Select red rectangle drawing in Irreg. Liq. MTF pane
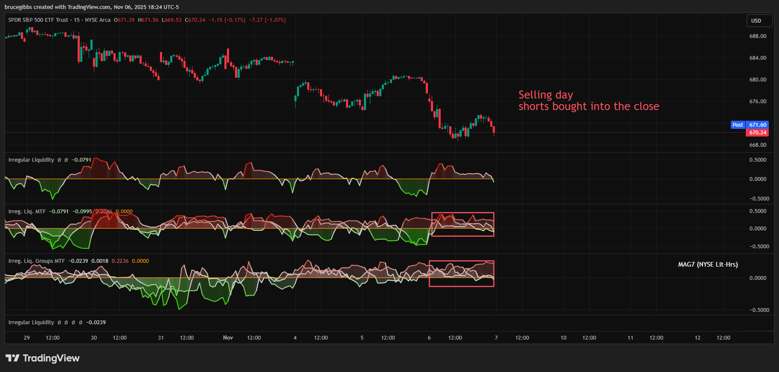The image size is (779, 372). [x=462, y=213]
